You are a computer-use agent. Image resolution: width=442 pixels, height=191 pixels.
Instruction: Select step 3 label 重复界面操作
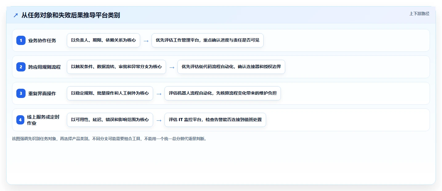[x=42, y=93]
